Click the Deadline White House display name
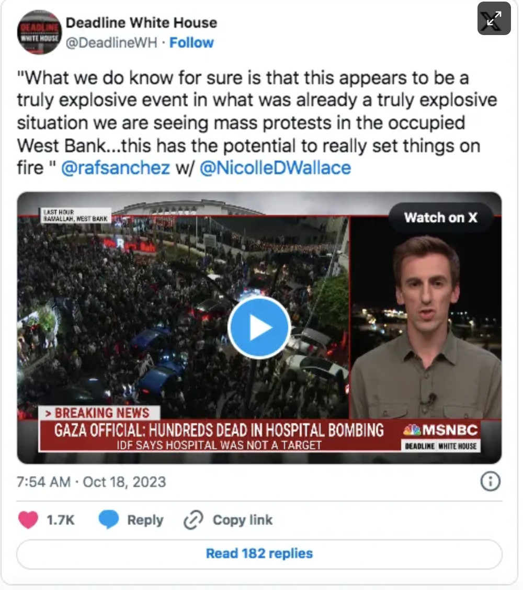Viewport: 523px width, 590px height. coord(142,22)
